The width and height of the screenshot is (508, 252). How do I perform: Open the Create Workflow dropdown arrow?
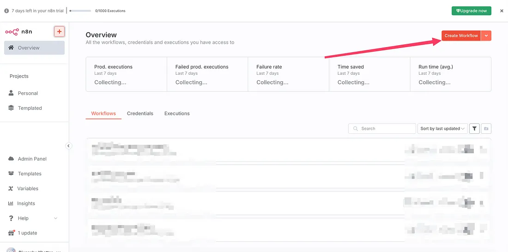pos(486,36)
